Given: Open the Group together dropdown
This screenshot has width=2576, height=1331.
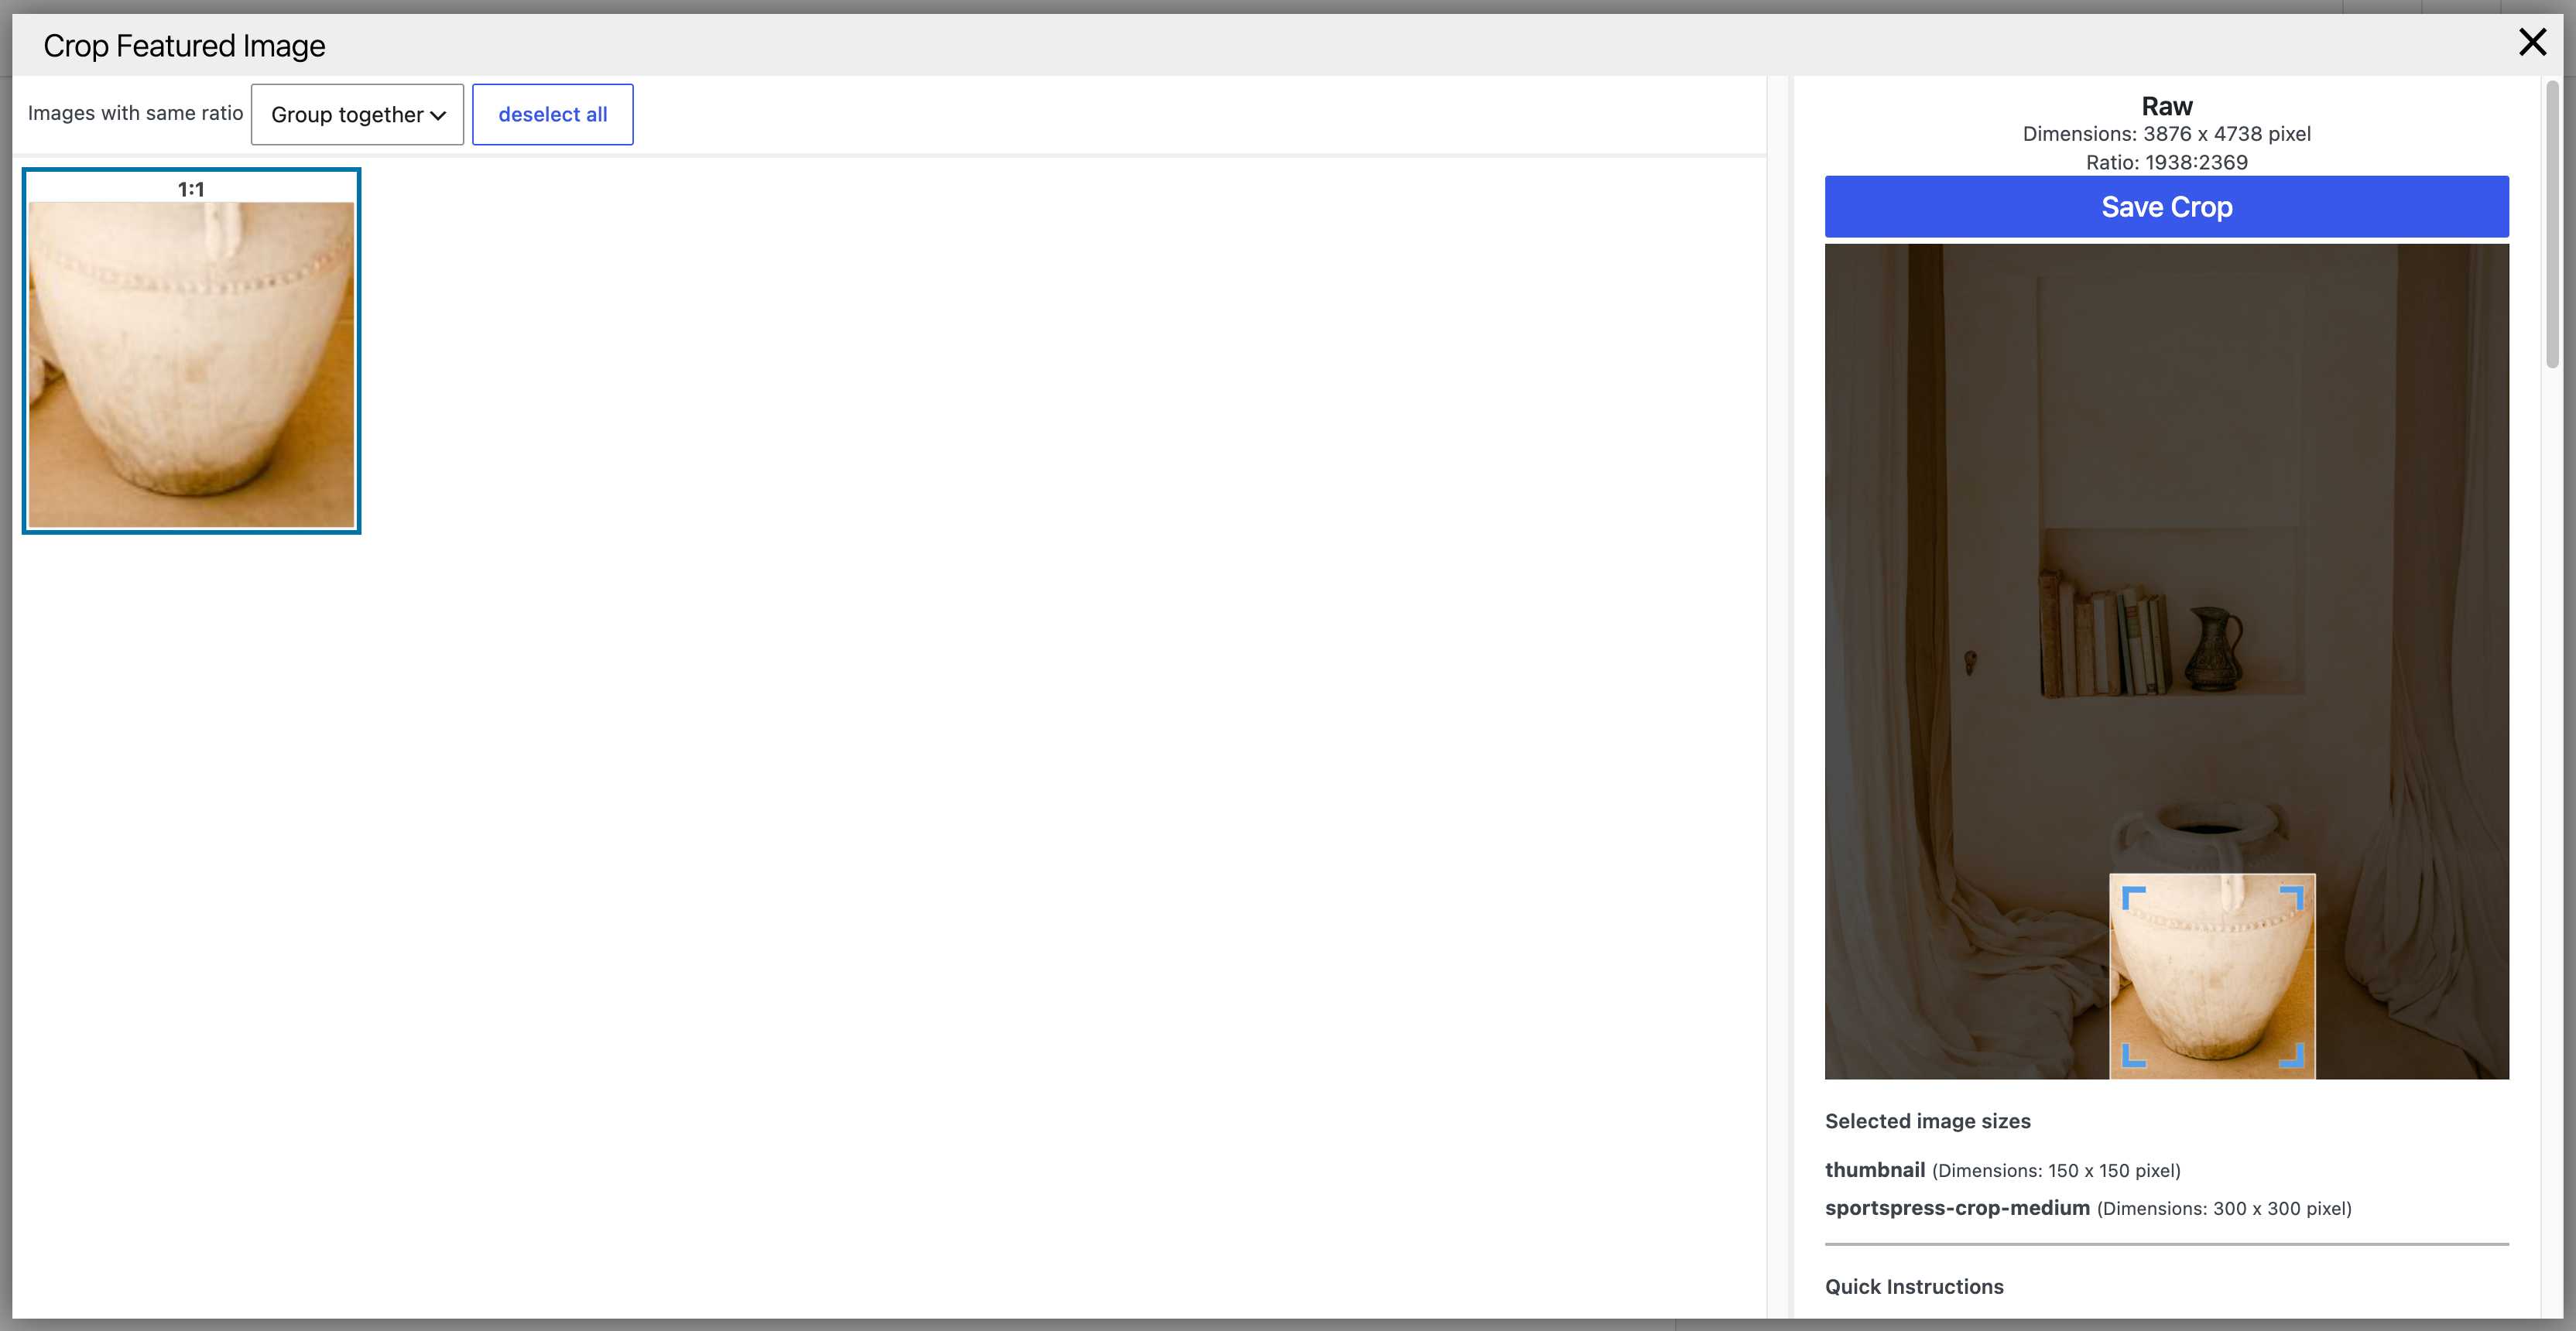Looking at the screenshot, I should point(357,114).
